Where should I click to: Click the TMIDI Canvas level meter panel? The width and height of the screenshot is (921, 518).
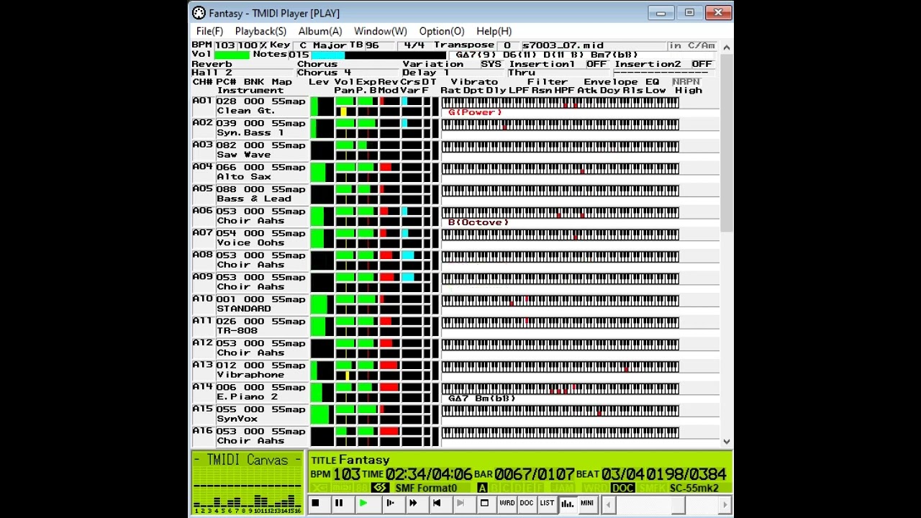pyautogui.click(x=248, y=483)
